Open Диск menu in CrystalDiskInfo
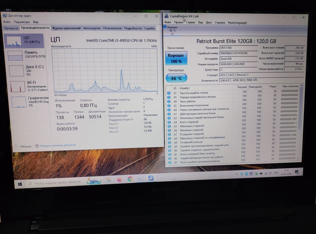This screenshot has height=234, width=316. coord(209,22)
